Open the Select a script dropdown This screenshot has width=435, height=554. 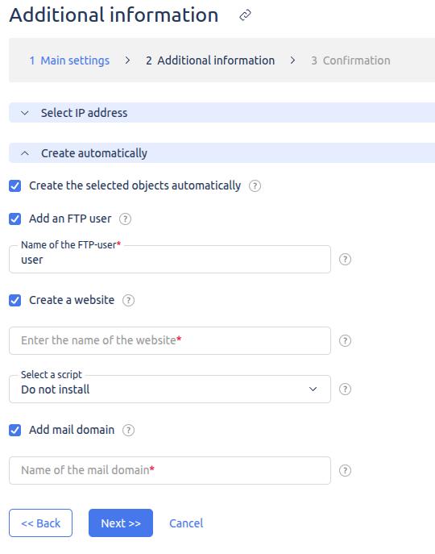[170, 389]
